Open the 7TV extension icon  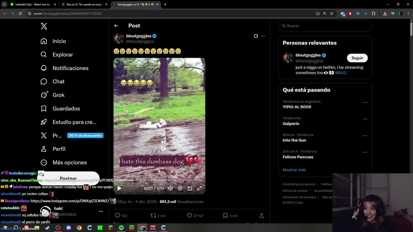(358, 14)
